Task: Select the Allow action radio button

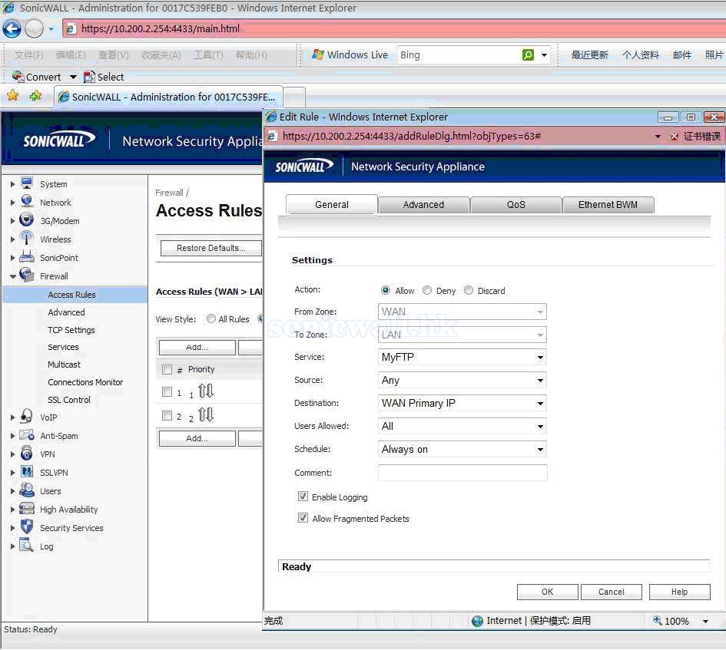Action: (385, 290)
